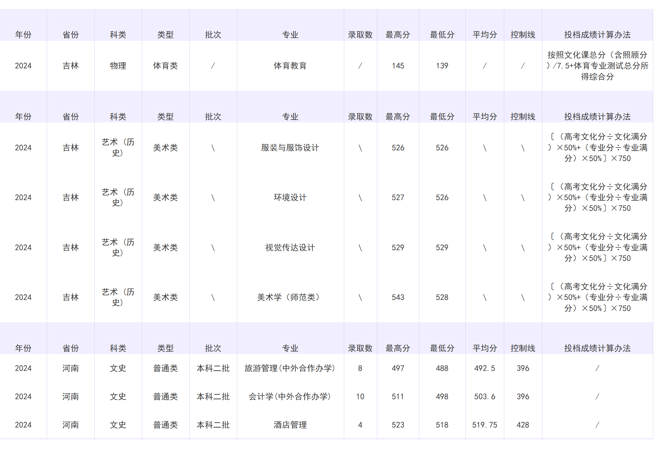Select the 体育教育 major cell
This screenshot has height=473, width=669.
(x=291, y=66)
